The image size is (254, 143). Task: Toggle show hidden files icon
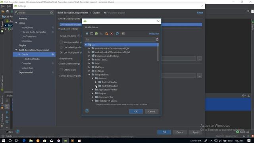point(123,33)
